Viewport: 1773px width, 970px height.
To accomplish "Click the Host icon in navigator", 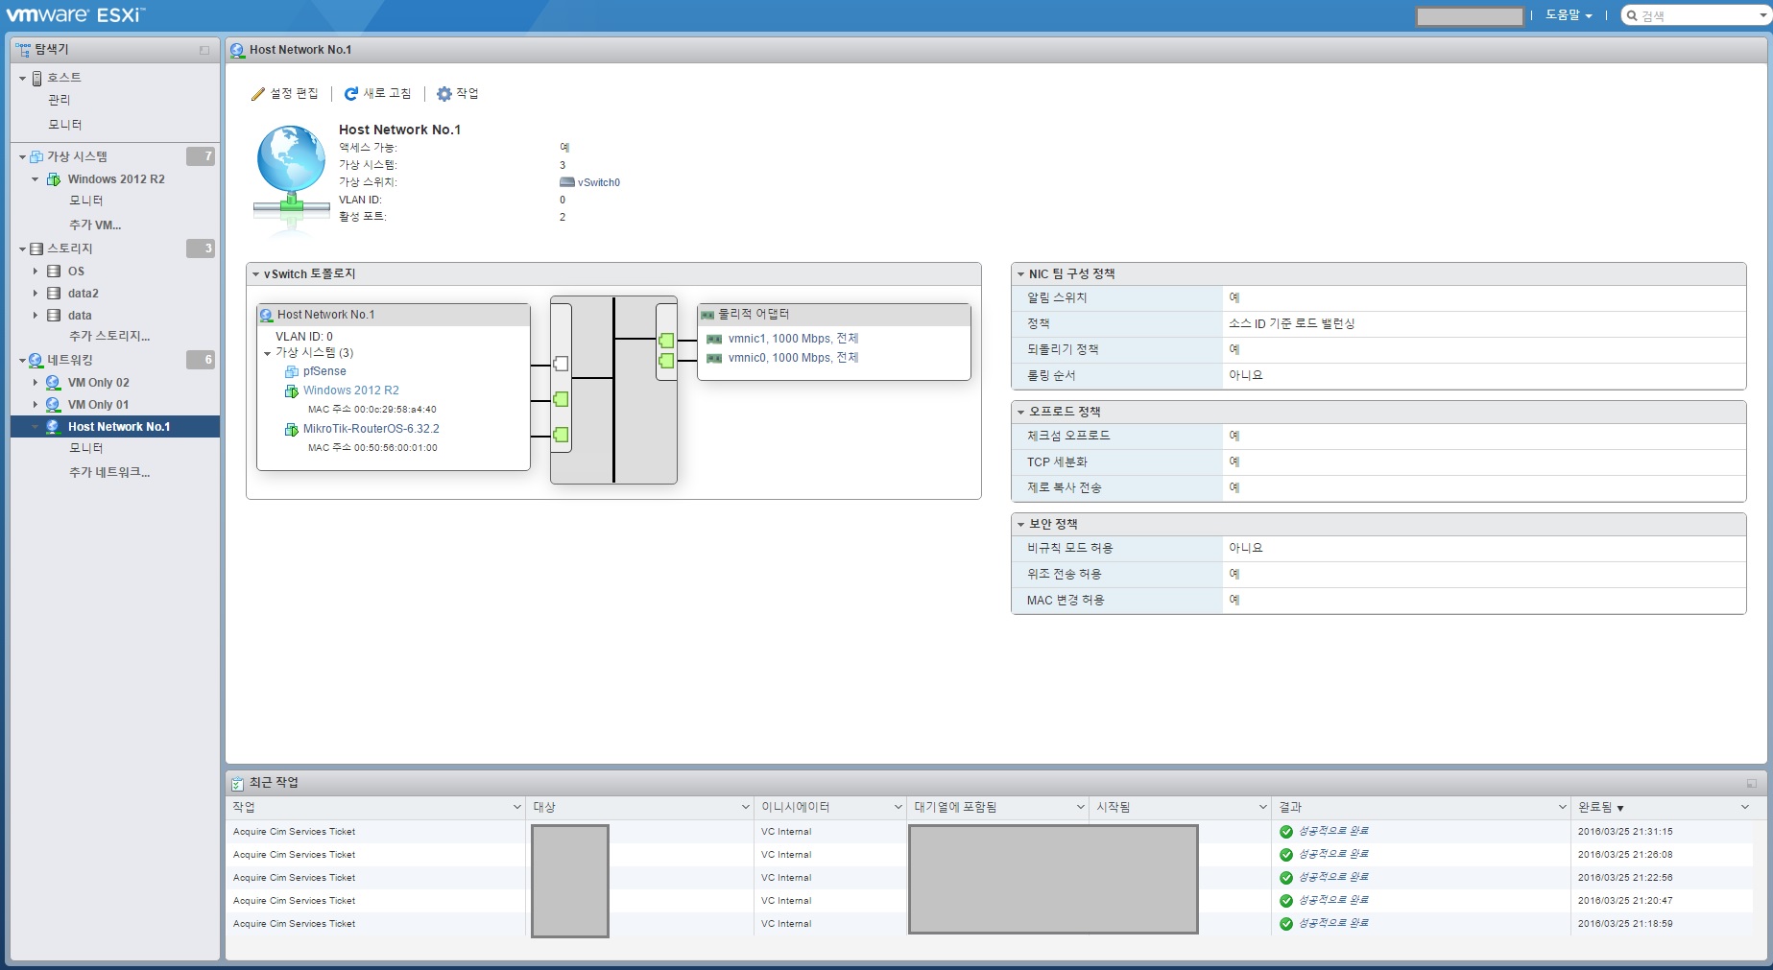I will pyautogui.click(x=37, y=78).
